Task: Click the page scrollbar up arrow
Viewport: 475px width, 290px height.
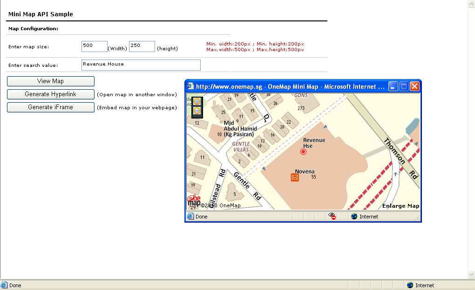Action: (x=471, y=4)
